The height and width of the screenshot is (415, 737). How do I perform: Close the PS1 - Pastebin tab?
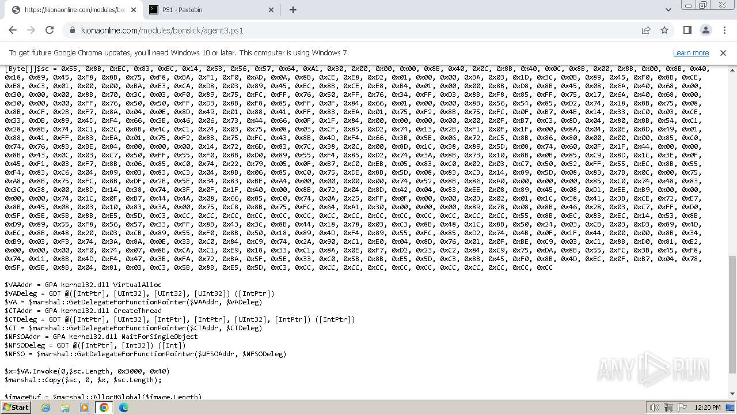pyautogui.click(x=272, y=10)
